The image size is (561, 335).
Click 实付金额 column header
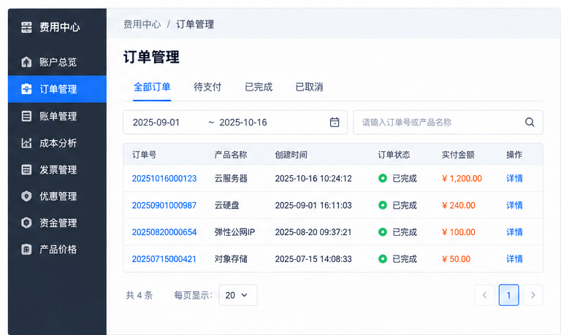458,155
